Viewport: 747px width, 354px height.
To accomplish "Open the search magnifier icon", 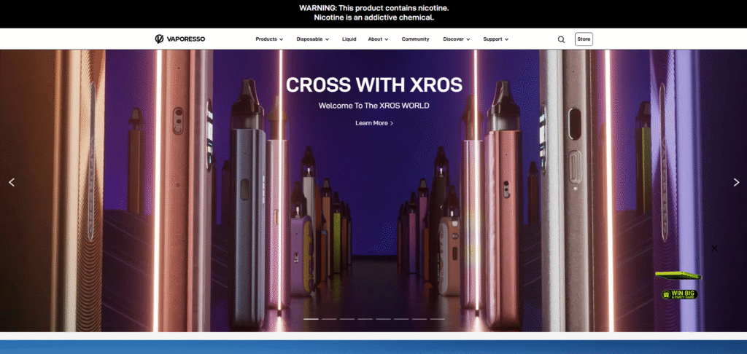I will pos(561,39).
